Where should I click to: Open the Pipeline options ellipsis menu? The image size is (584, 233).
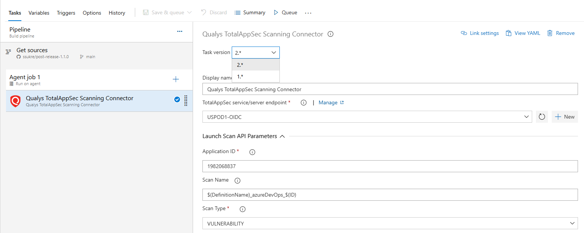[180, 32]
